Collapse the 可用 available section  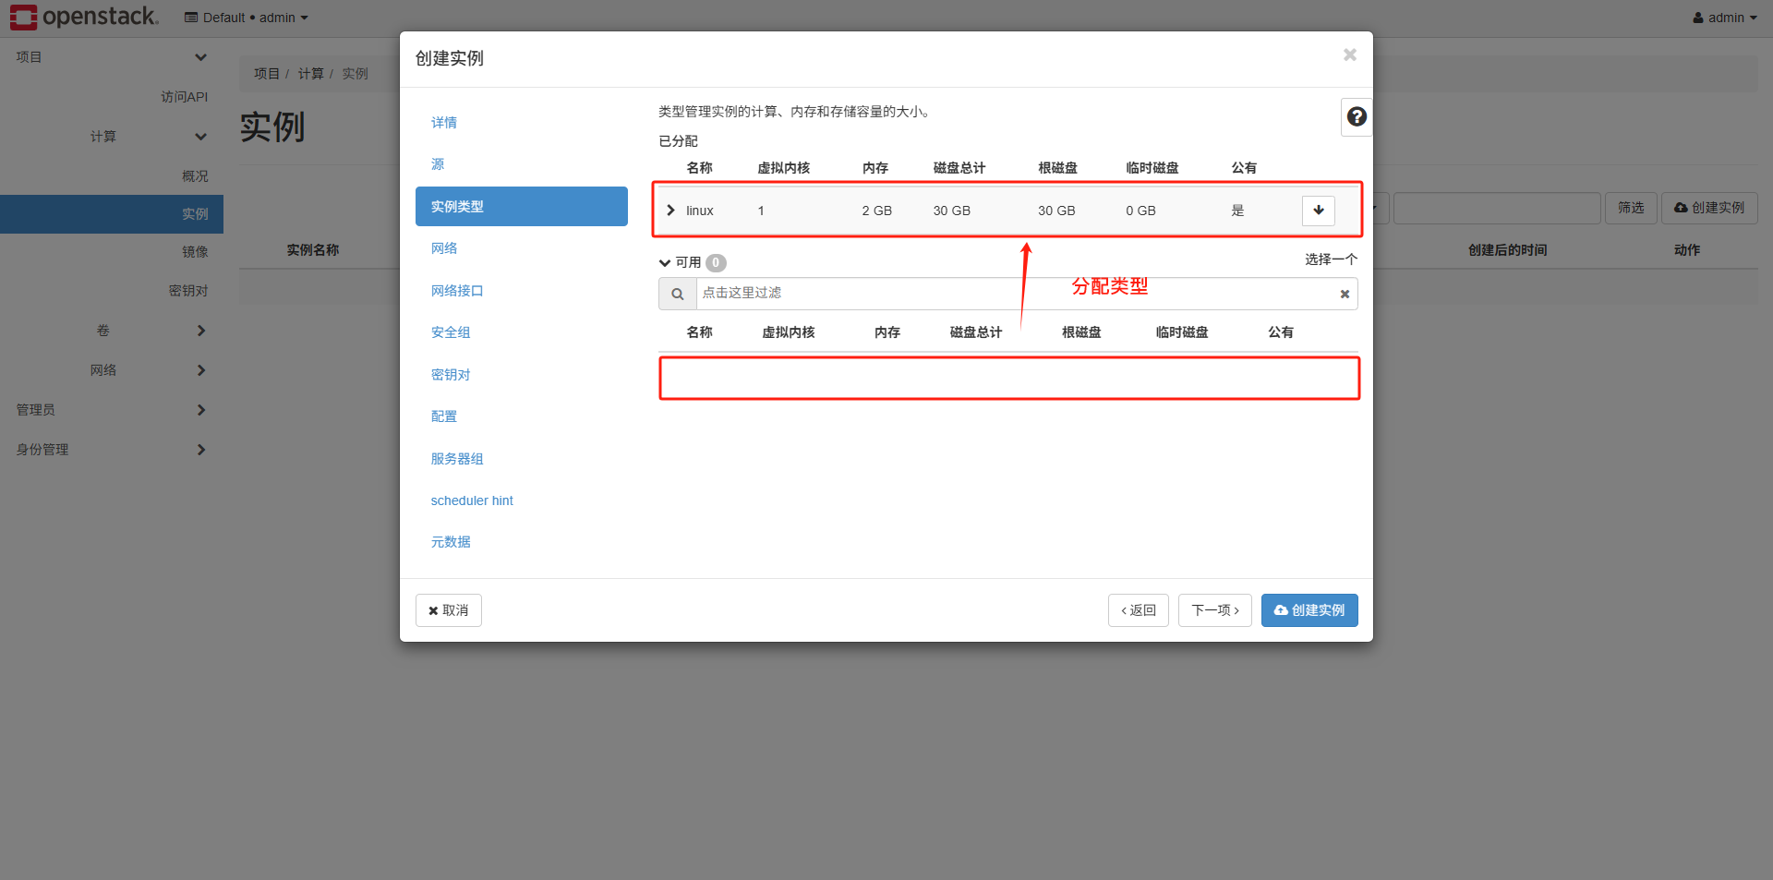tap(664, 262)
